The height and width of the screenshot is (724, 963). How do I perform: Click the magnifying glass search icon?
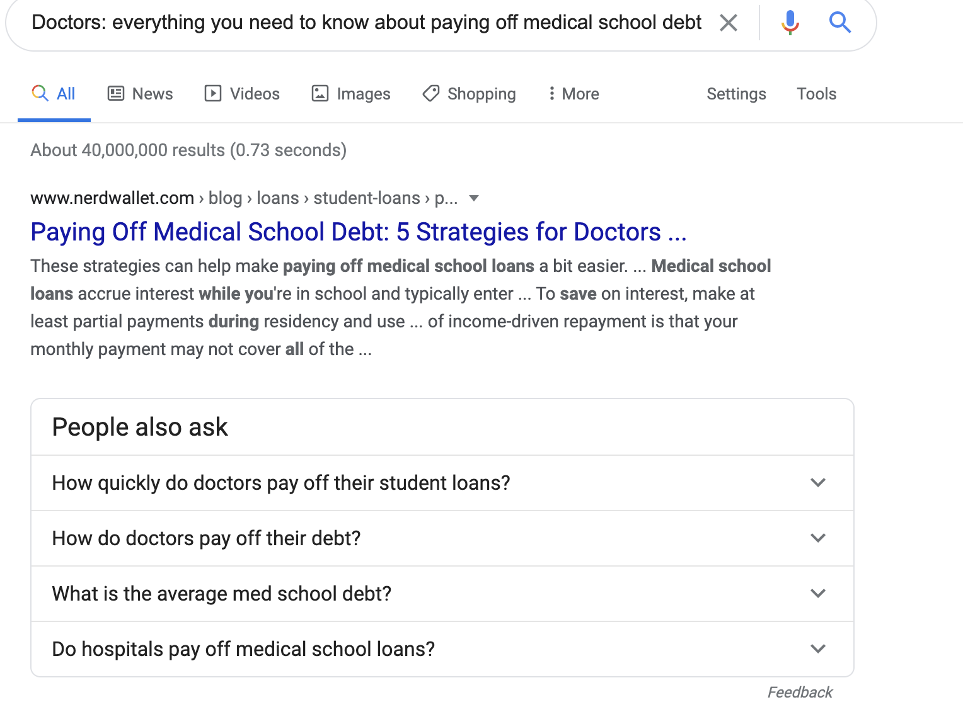point(839,22)
